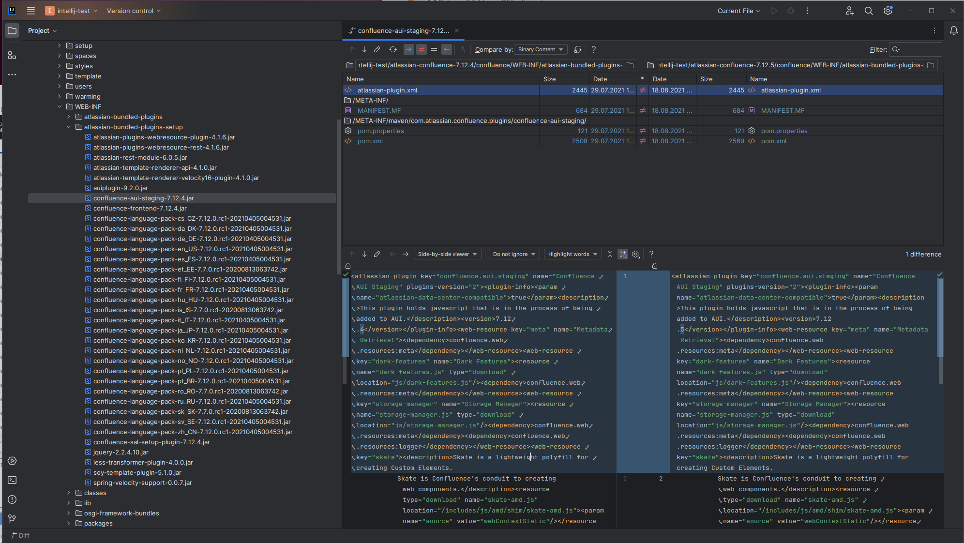
Task: Collapse the WEB-INF folder
Action: [60, 107]
